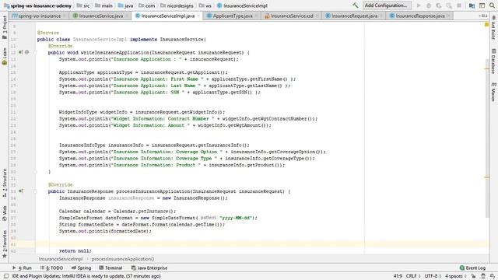This screenshot has height=280, width=498.
Task: Open the TODO tool window
Action: (x=52, y=268)
